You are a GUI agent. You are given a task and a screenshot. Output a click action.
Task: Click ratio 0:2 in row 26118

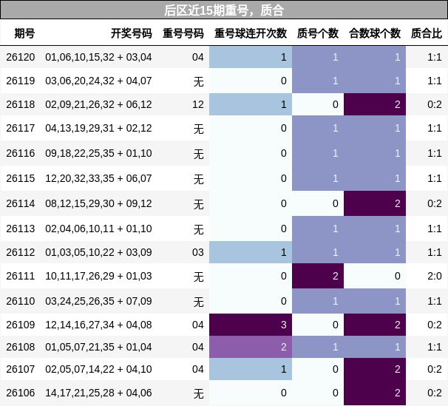pyautogui.click(x=435, y=104)
